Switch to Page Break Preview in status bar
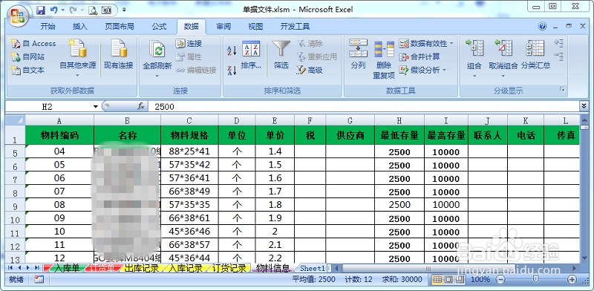Image resolution: width=594 pixels, height=291 pixels. 460,280
